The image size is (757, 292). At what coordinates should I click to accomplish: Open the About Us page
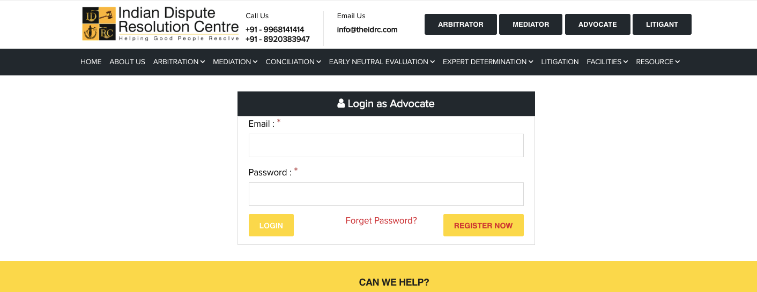pyautogui.click(x=127, y=62)
